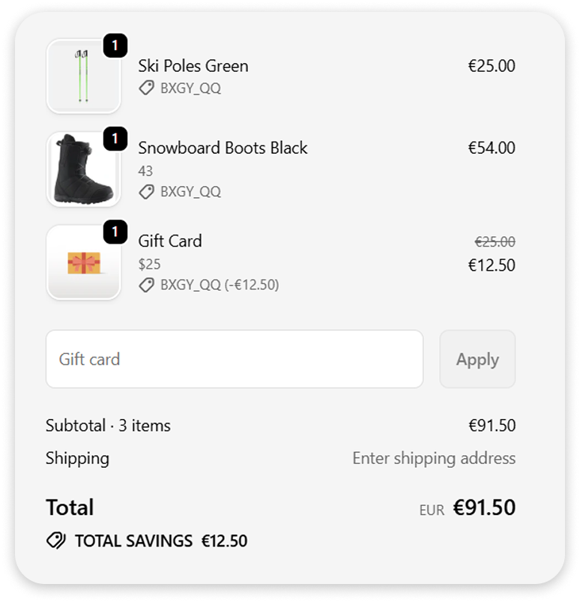The height and width of the screenshot is (602, 580).
Task: Click the discount tag icon under Gift Card
Action: (x=147, y=285)
